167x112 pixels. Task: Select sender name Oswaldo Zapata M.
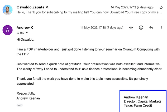pyautogui.click(x=33, y=7)
